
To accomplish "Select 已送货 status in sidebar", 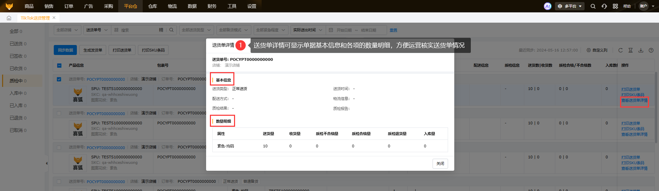I will [18, 44].
